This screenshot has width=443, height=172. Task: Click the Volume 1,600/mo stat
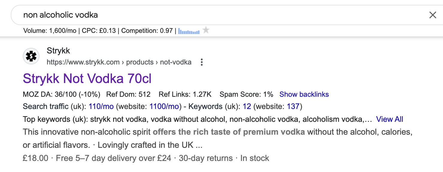[x=49, y=30]
